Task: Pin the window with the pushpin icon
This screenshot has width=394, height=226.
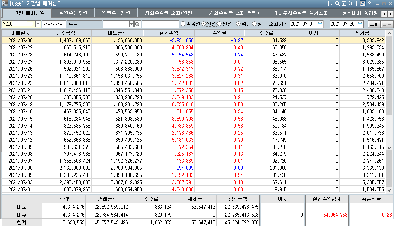Action: pos(356,4)
